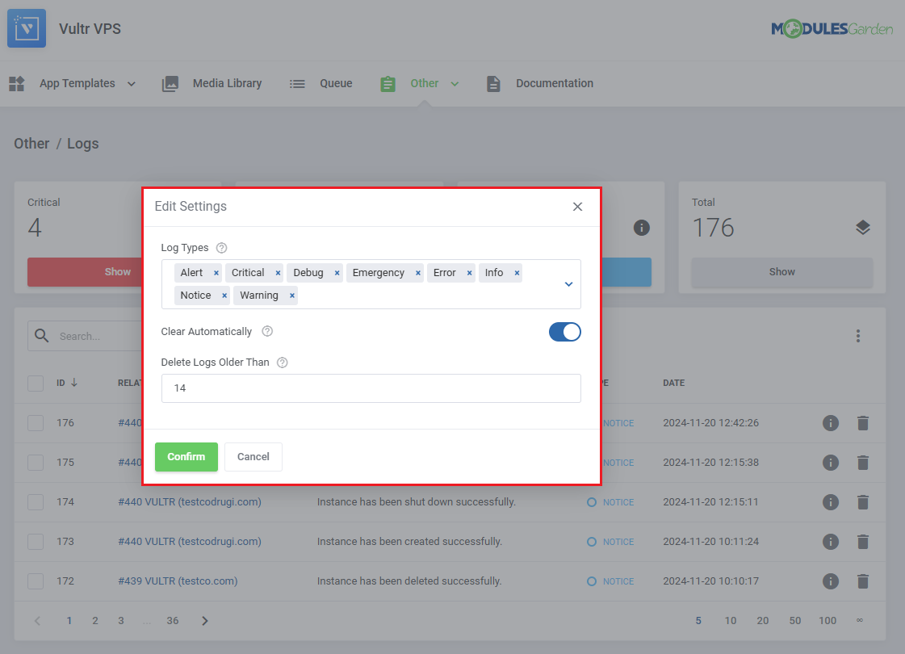Open the ModulesGarden logo
This screenshot has width=905, height=654.
tap(832, 28)
